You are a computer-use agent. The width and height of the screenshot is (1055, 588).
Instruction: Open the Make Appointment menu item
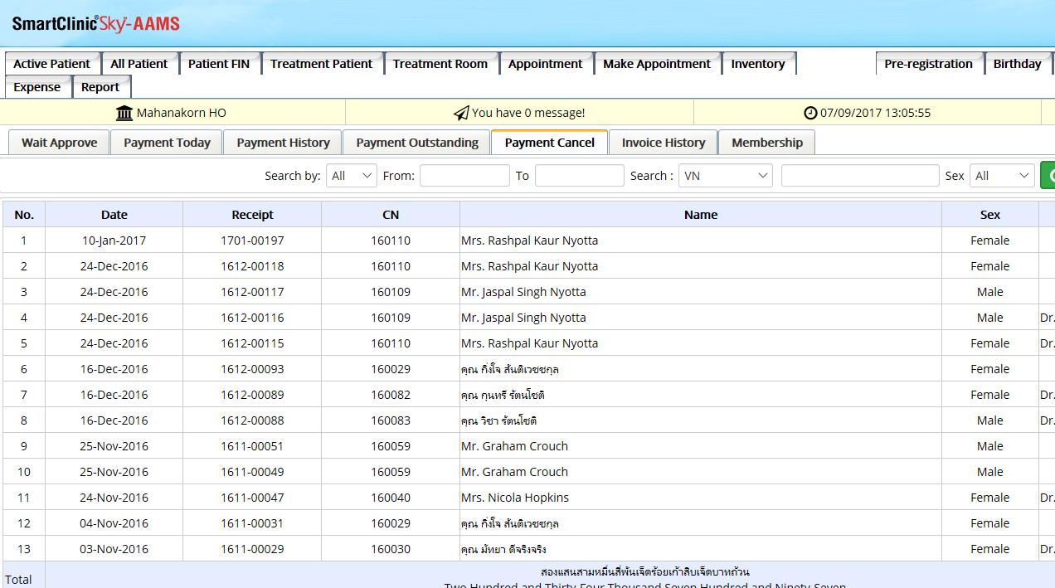[656, 64]
